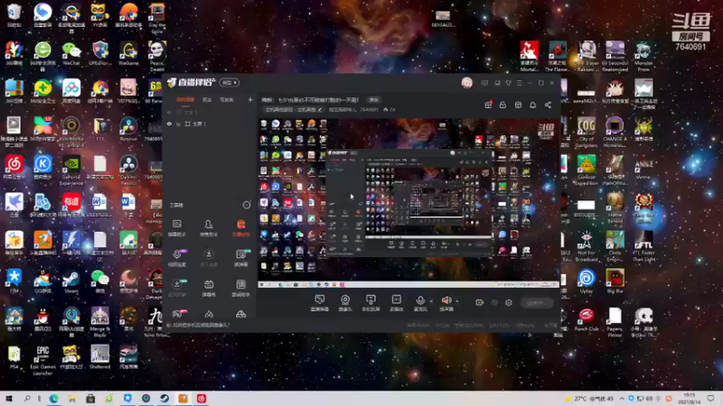The width and height of the screenshot is (723, 406).
Task: Select the third scene tab
Action: (227, 100)
